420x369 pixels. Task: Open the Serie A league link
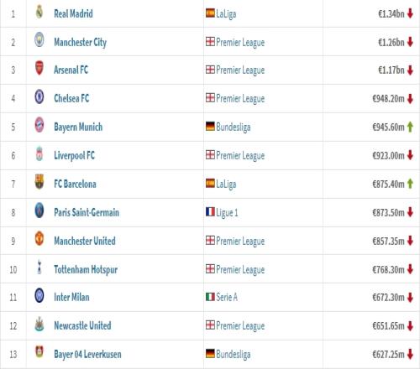pos(227,297)
